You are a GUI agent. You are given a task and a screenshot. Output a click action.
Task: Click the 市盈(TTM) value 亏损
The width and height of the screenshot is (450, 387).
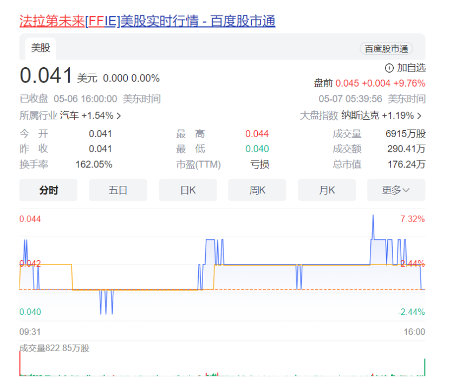pos(260,164)
